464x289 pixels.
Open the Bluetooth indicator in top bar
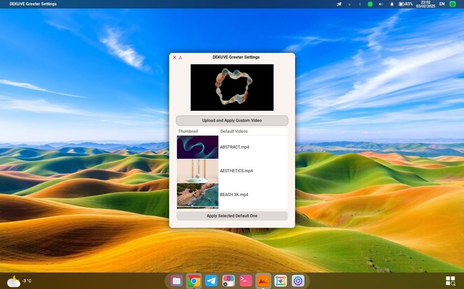pos(360,4)
